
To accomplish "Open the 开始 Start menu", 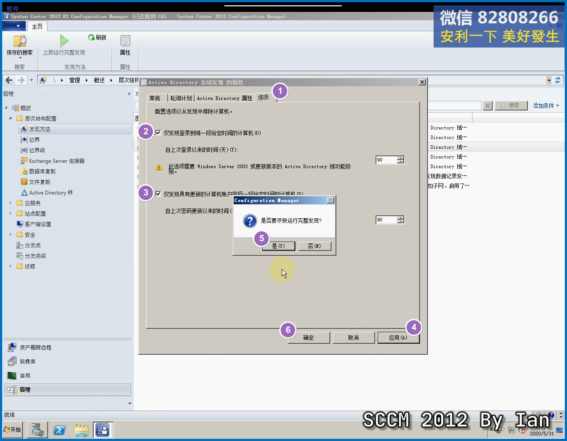I will coord(13,430).
